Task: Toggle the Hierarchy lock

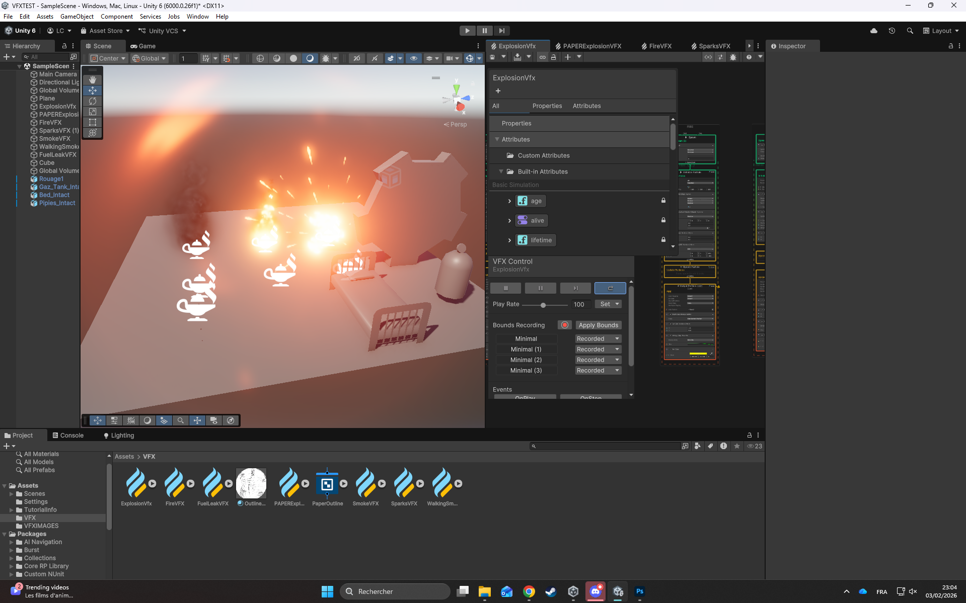Action: coord(64,46)
